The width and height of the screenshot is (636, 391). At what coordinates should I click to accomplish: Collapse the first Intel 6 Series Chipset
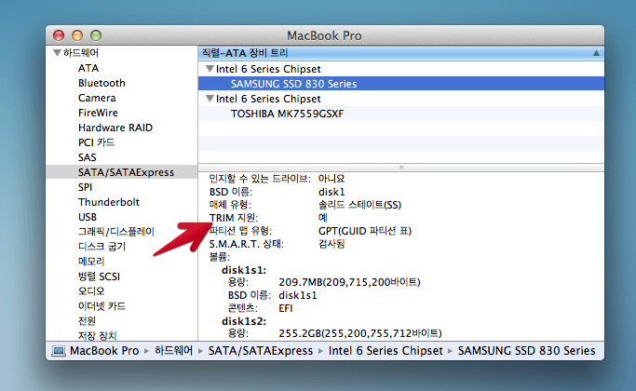pyautogui.click(x=210, y=69)
